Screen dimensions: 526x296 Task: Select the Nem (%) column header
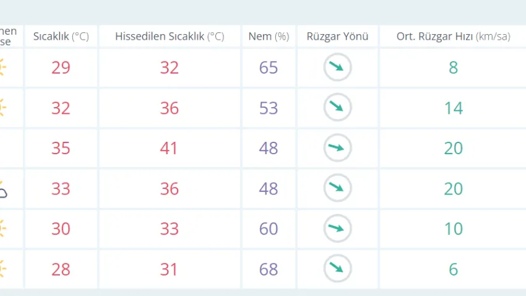[x=269, y=36]
